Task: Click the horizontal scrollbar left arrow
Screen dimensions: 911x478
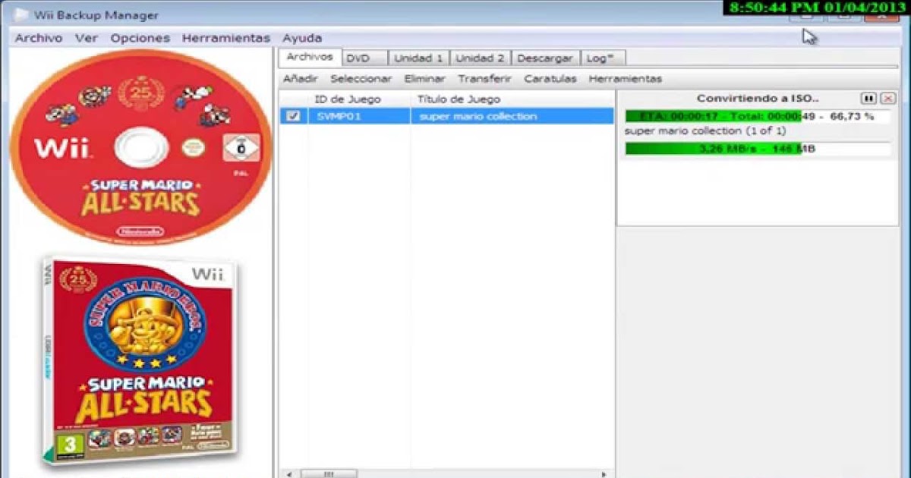Action: [288, 473]
